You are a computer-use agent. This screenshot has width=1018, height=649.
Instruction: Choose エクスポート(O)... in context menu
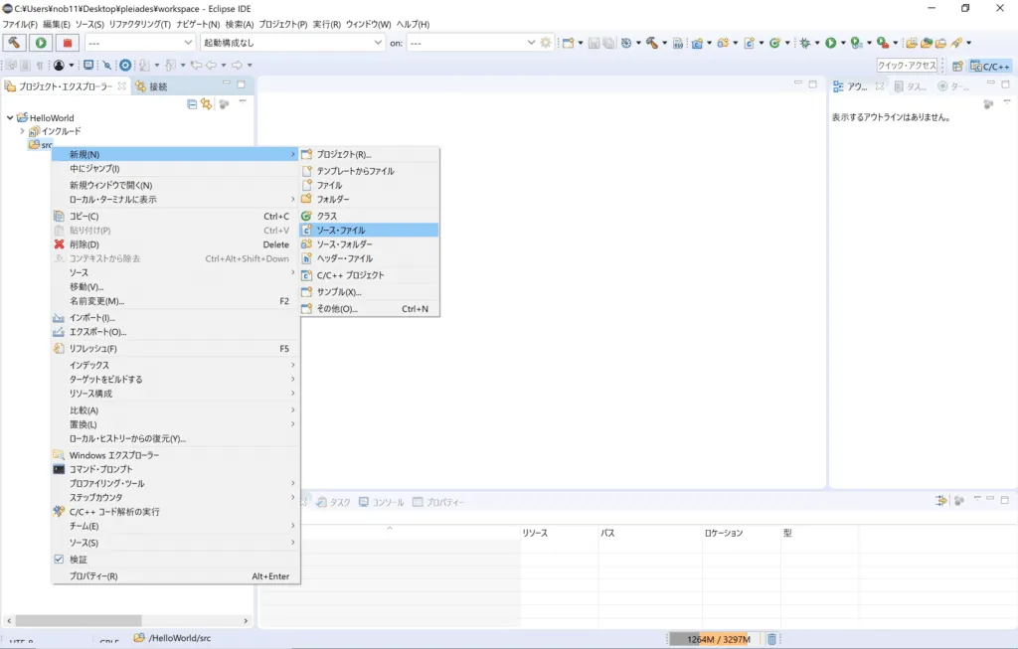[175, 332]
